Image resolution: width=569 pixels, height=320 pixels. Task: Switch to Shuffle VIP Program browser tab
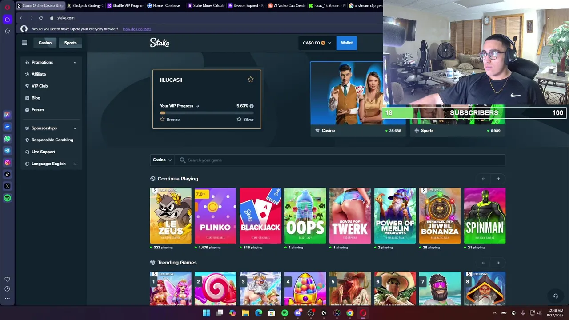pyautogui.click(x=125, y=5)
